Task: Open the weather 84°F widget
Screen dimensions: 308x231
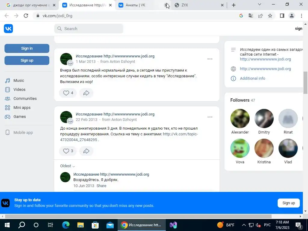Action: [226, 225]
